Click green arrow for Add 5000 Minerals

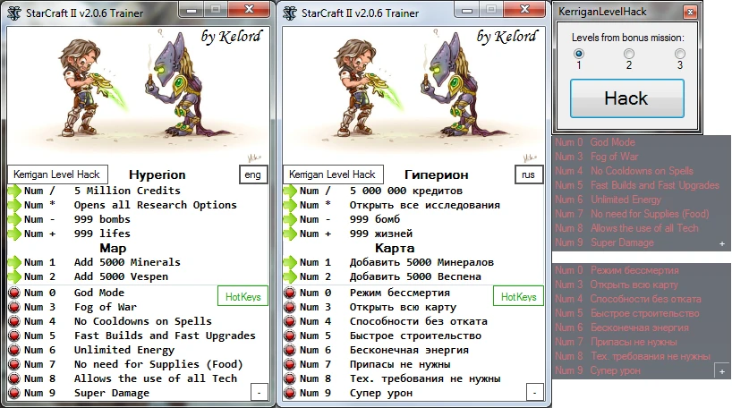click(x=14, y=263)
